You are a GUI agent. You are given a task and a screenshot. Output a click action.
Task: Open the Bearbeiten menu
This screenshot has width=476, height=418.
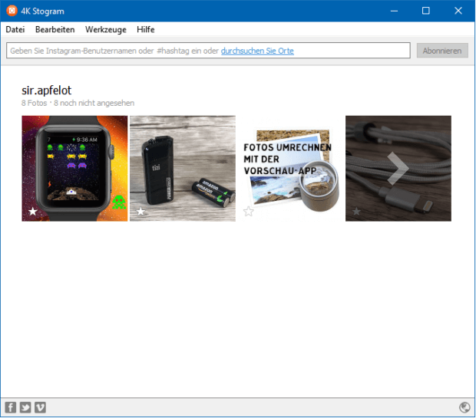click(x=55, y=29)
